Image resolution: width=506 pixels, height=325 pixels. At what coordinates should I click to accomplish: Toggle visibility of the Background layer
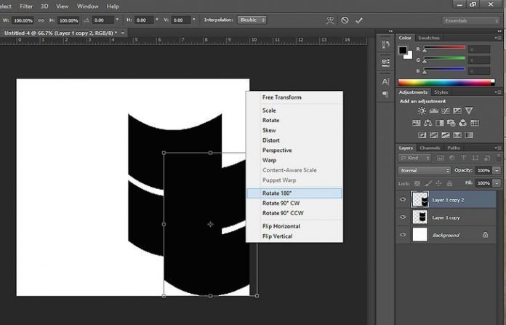(401, 235)
